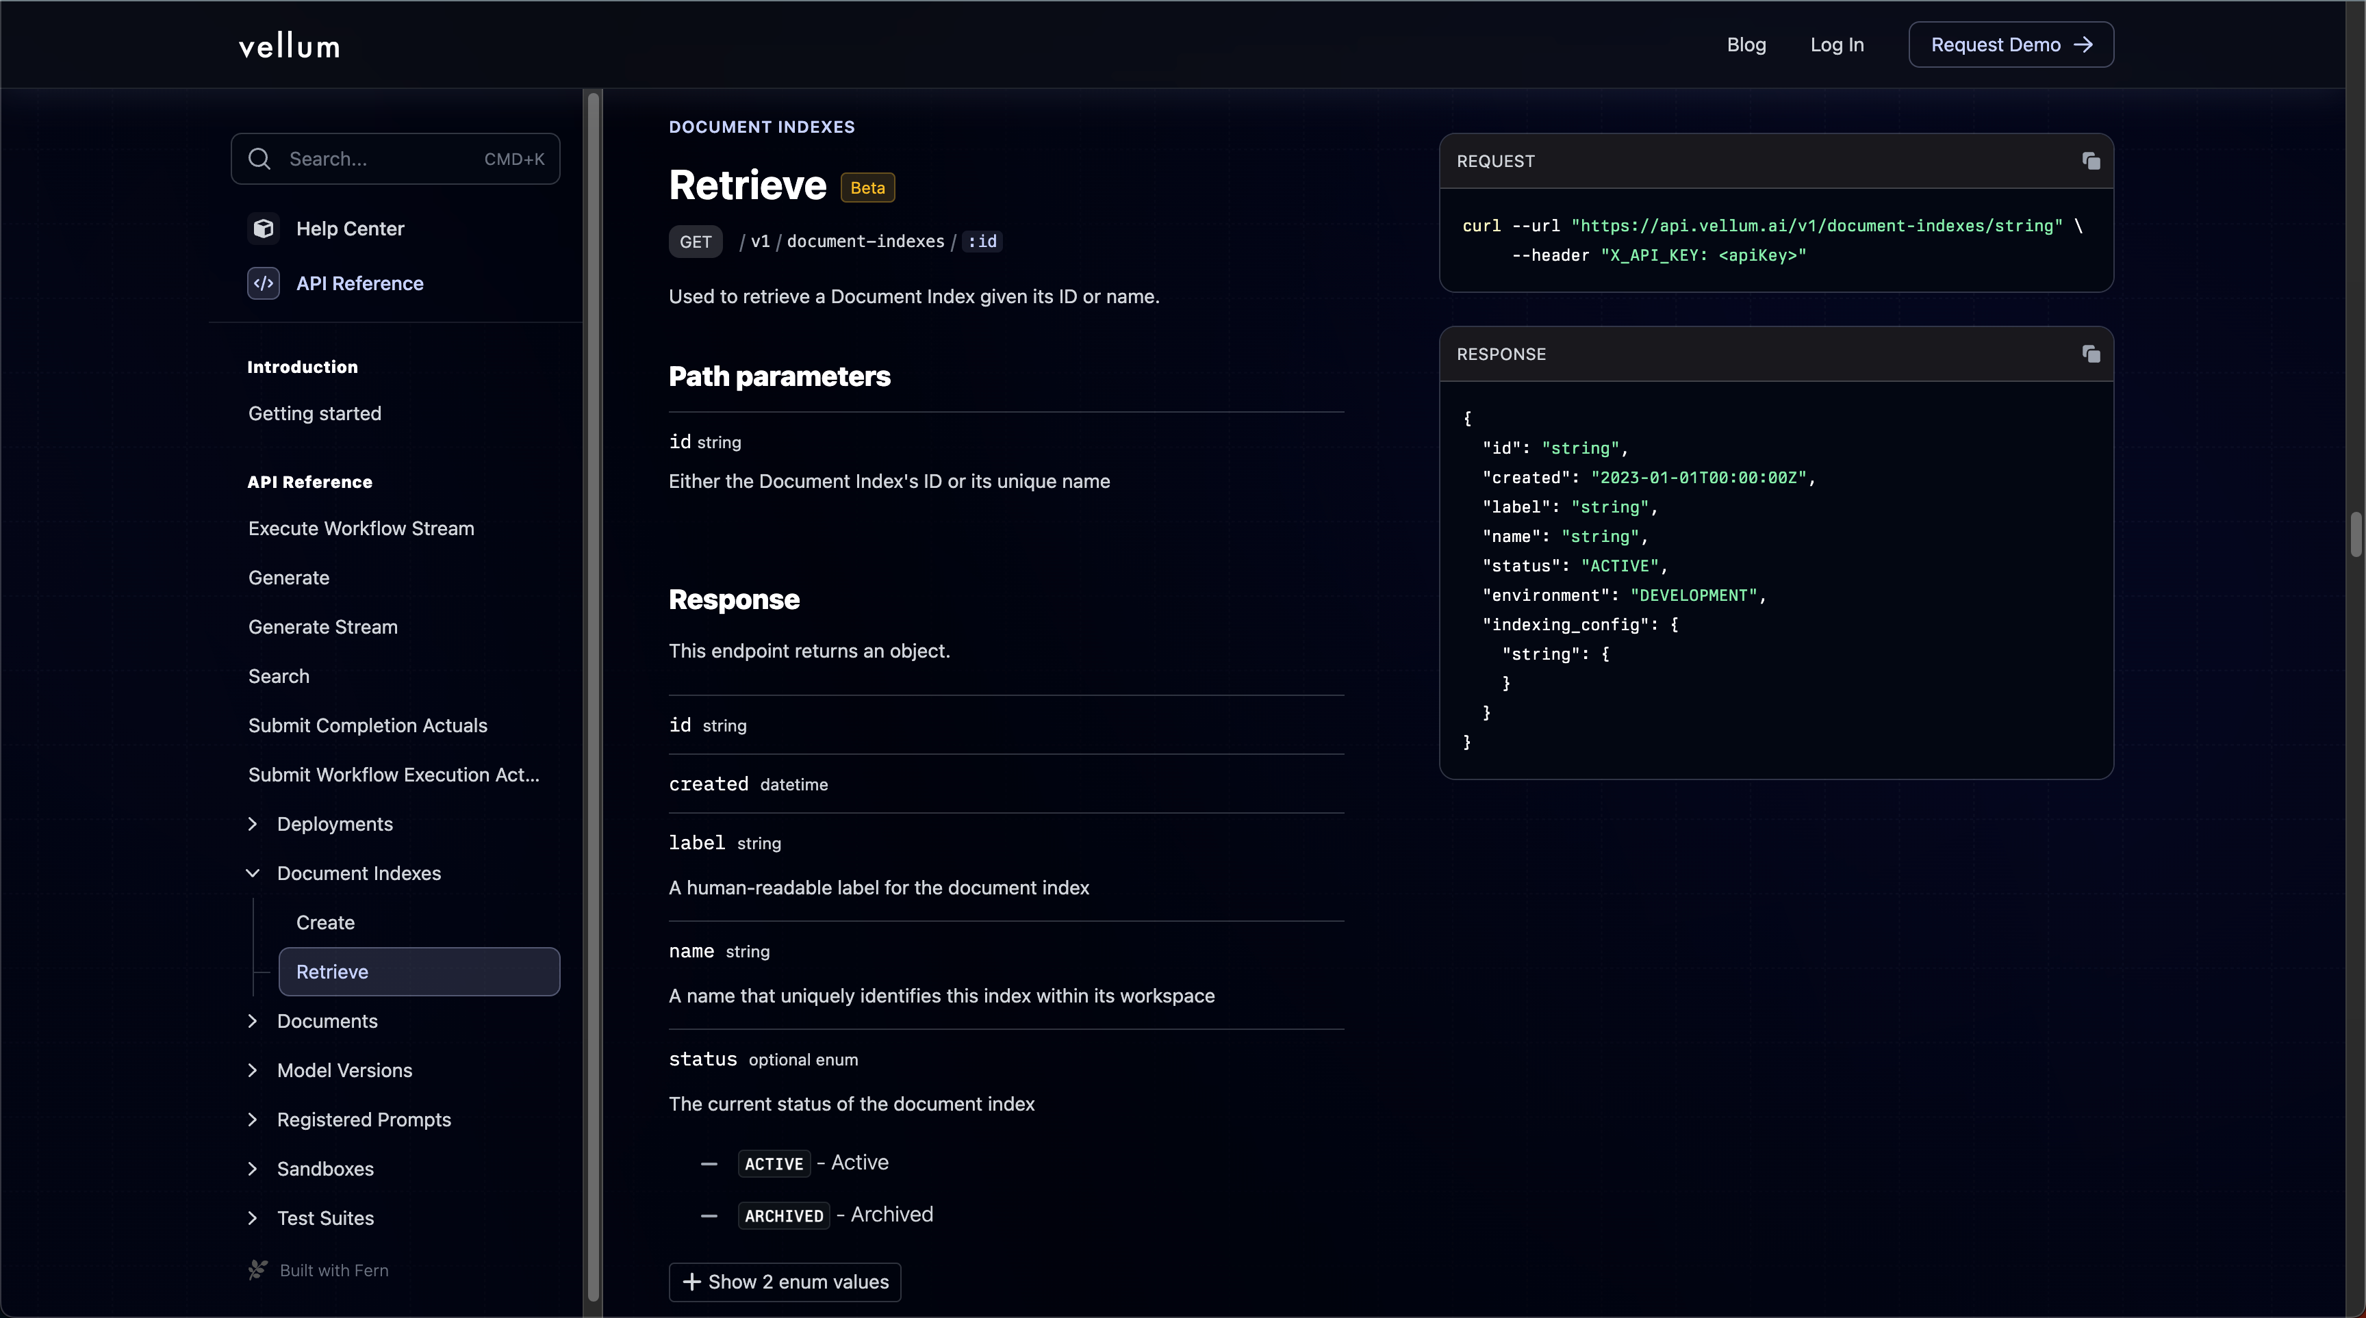Click the search magnifier icon

260,159
